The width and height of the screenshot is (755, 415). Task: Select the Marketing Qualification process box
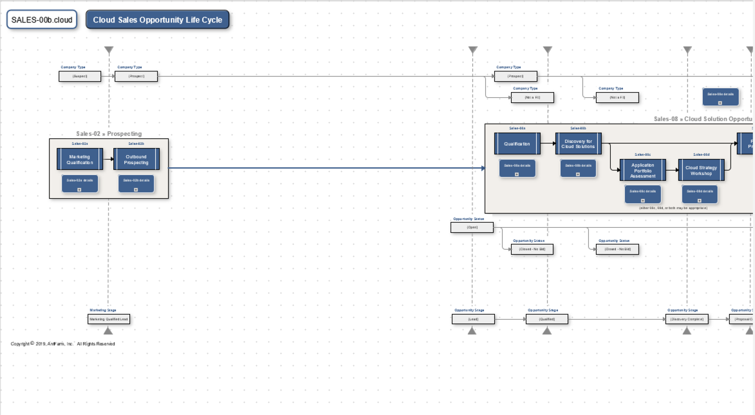[80, 160]
